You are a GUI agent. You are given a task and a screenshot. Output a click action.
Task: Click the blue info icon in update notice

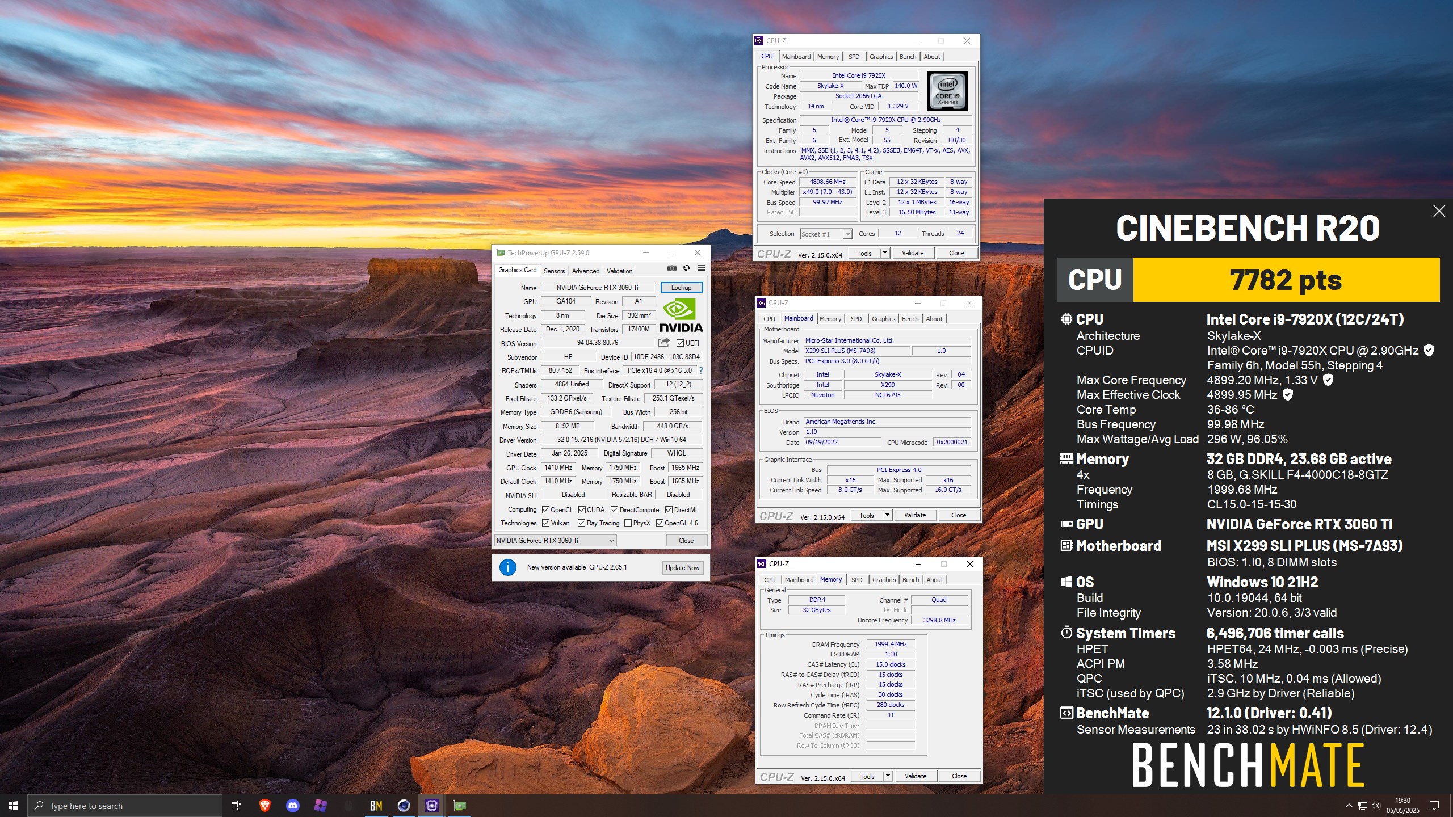[x=508, y=567]
